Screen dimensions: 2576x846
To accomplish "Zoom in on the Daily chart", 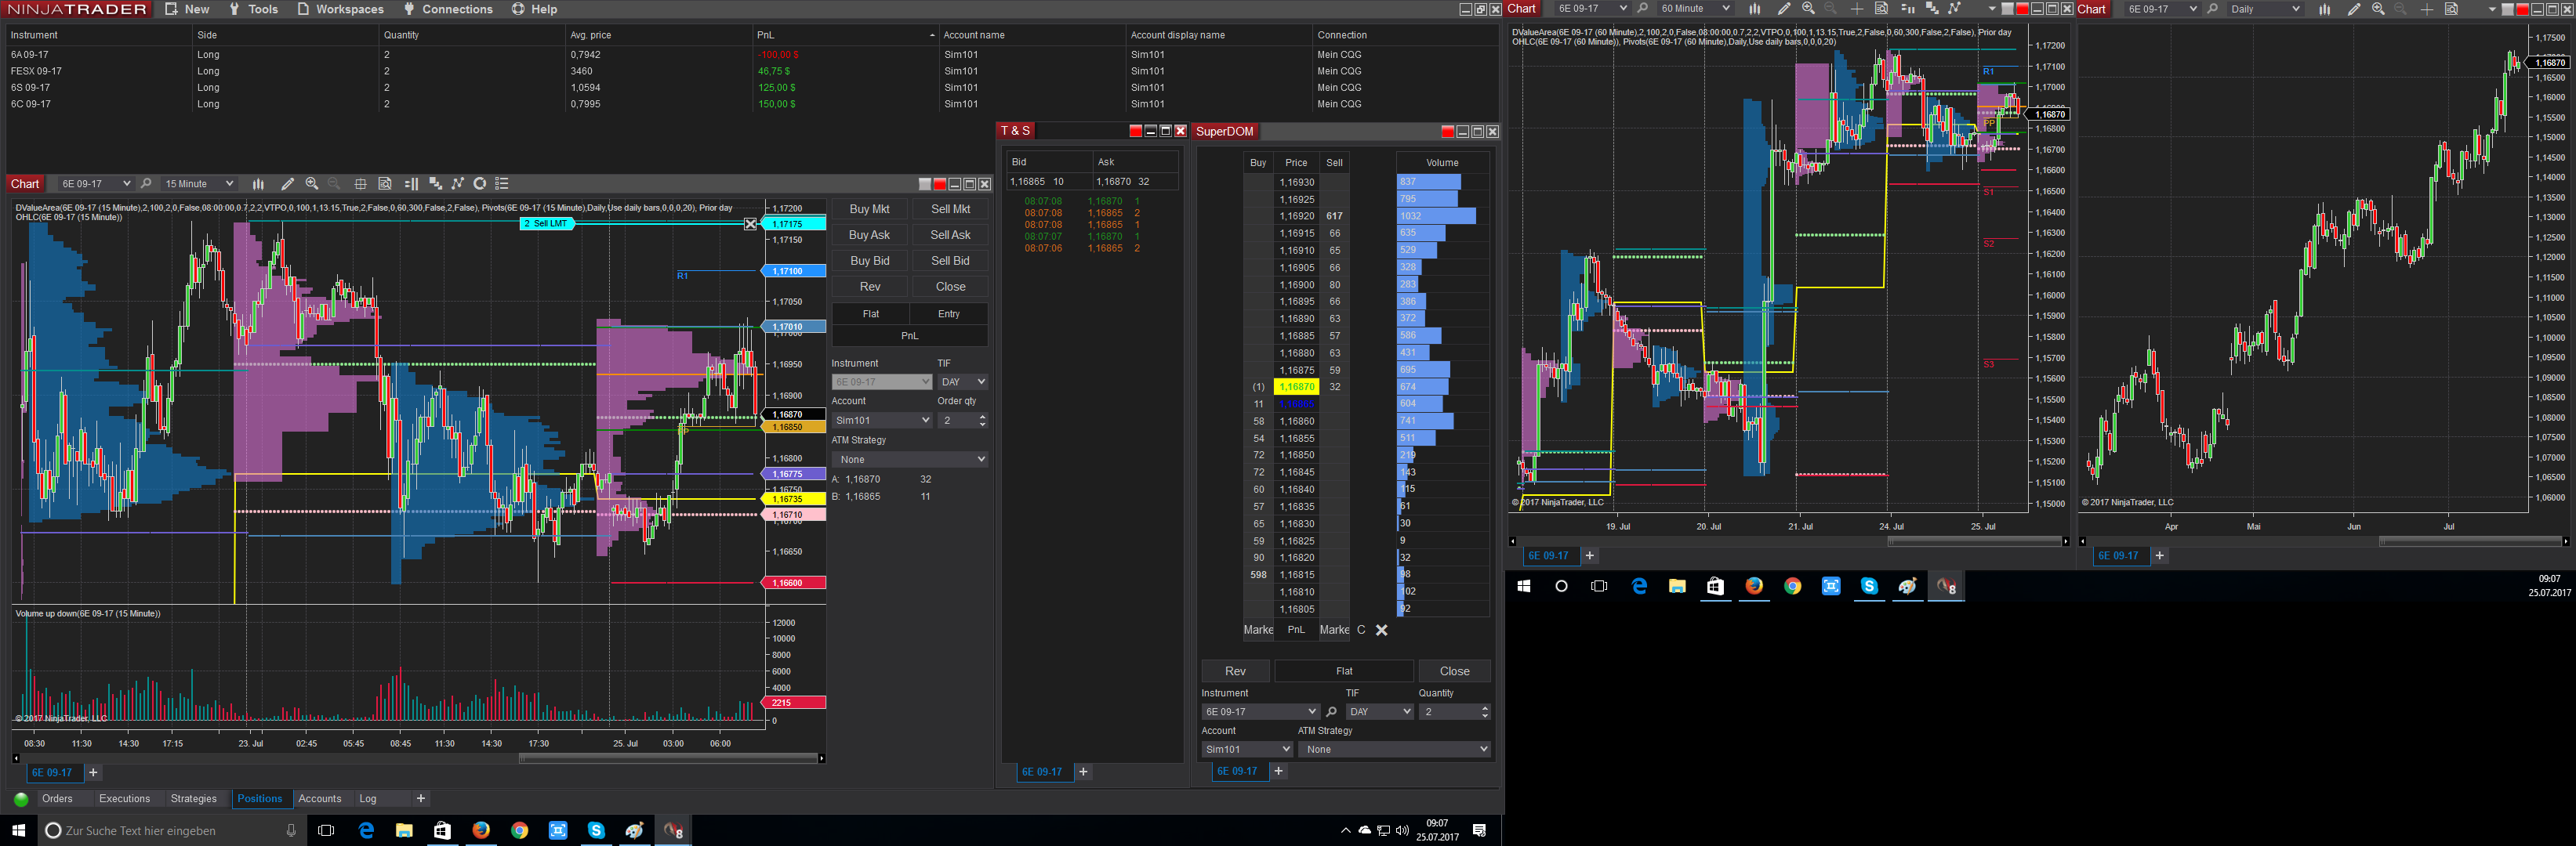I will 2378,9.
